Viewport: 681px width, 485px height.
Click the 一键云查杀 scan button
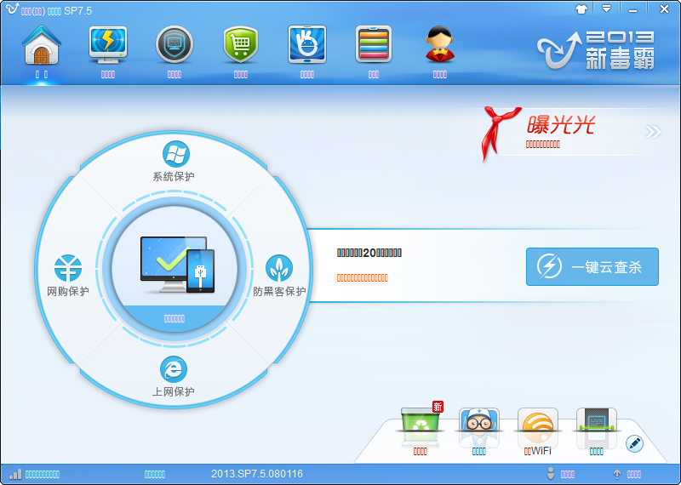tap(592, 267)
